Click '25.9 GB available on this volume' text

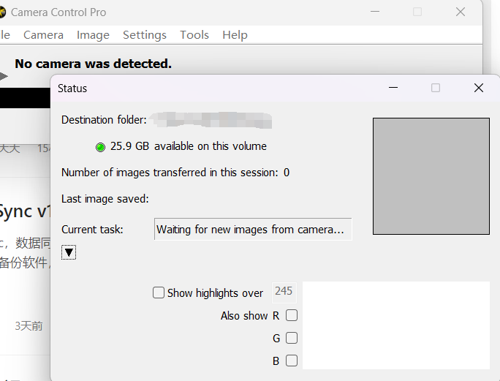point(189,146)
